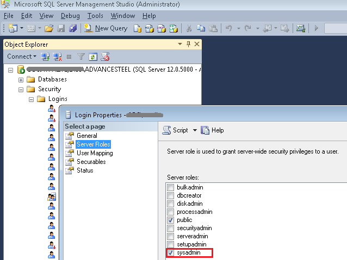Viewport: 347px width, 260px height.
Task: Click the Undo arrow icon
Action: (x=229, y=28)
